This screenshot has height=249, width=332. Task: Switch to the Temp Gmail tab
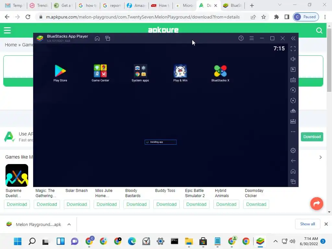[14, 6]
